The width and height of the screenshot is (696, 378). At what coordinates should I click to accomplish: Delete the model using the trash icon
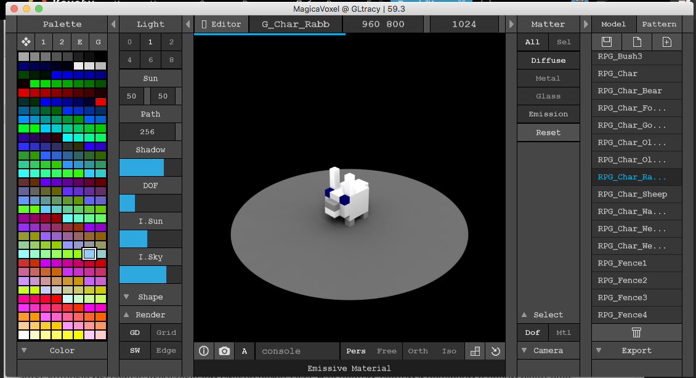point(636,332)
